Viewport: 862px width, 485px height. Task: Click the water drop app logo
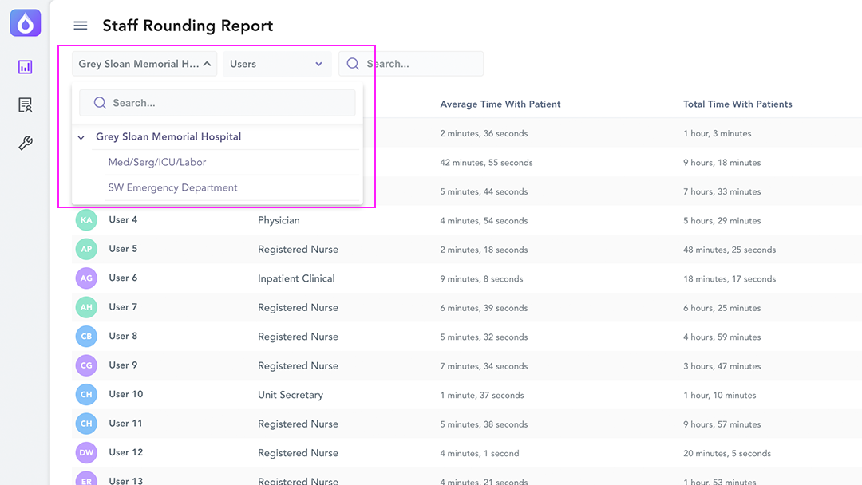[x=26, y=22]
